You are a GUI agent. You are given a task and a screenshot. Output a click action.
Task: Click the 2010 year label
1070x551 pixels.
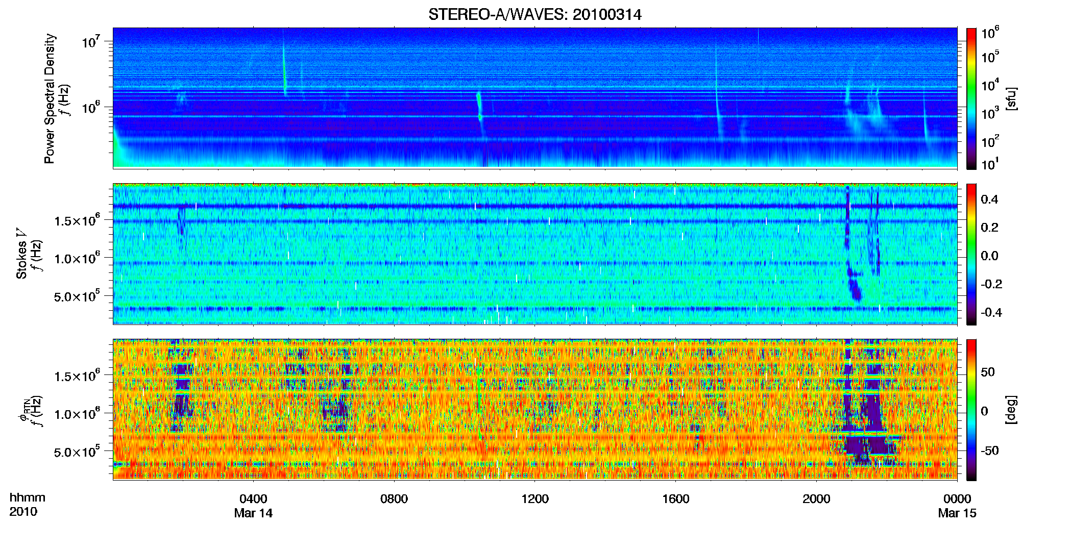pyautogui.click(x=23, y=512)
